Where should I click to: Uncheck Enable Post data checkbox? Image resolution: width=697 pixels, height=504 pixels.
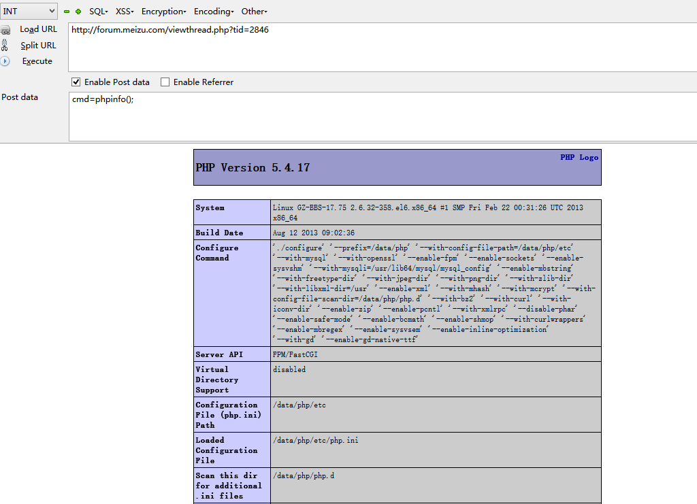tap(76, 82)
